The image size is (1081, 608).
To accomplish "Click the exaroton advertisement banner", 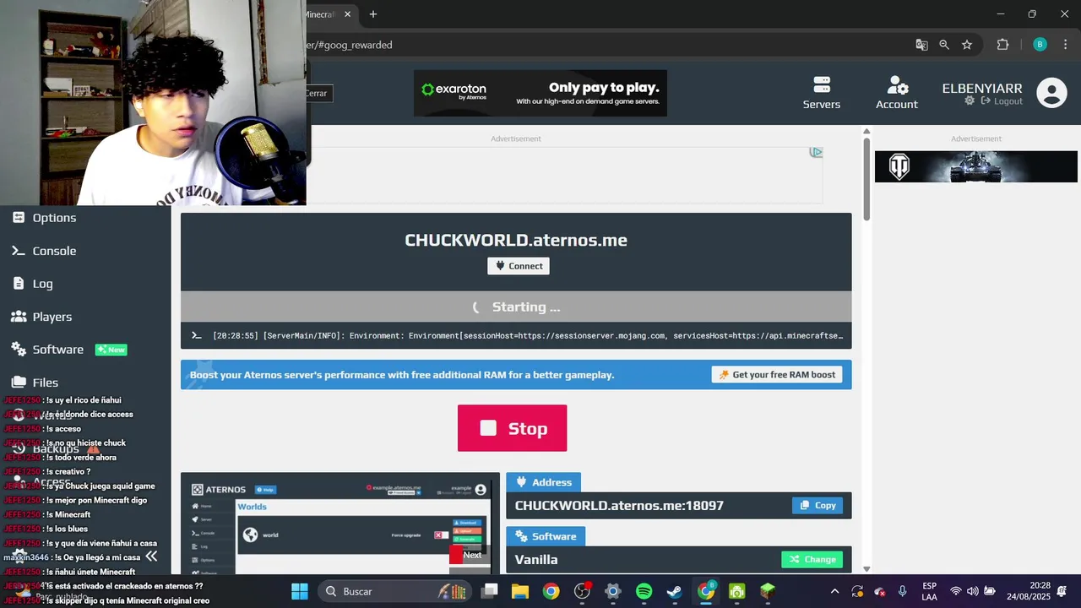I will [540, 93].
